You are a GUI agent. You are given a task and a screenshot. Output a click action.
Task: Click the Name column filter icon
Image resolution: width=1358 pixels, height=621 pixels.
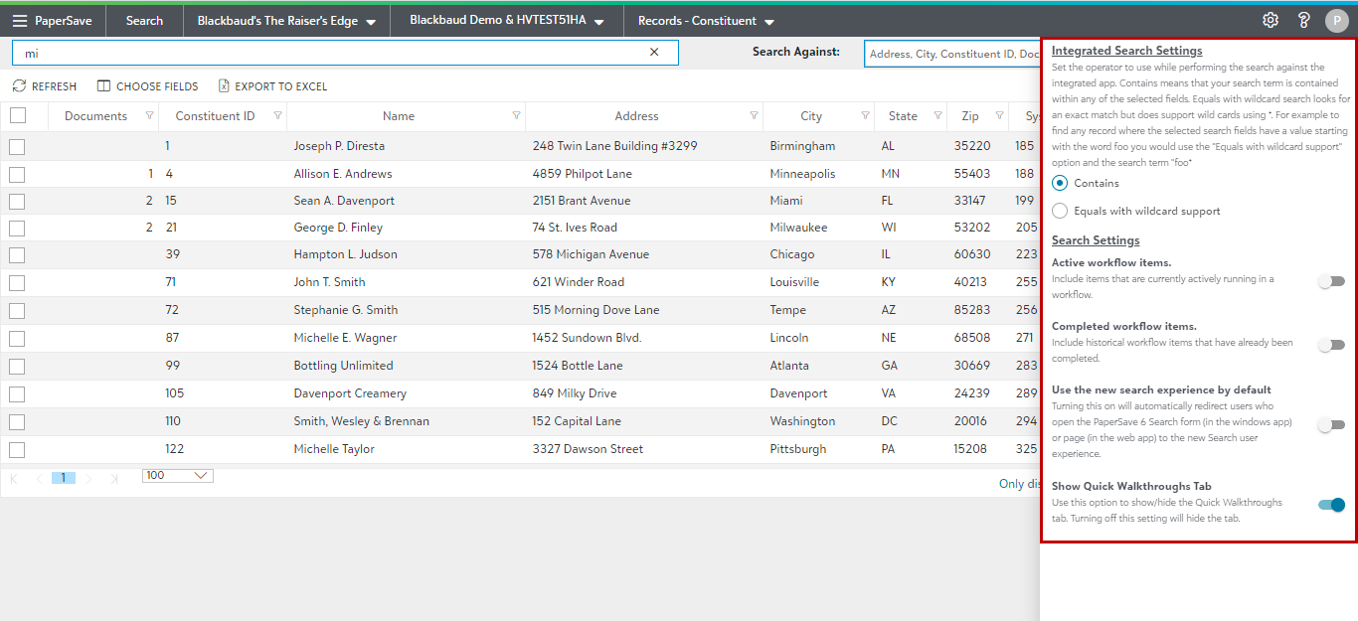(x=516, y=116)
